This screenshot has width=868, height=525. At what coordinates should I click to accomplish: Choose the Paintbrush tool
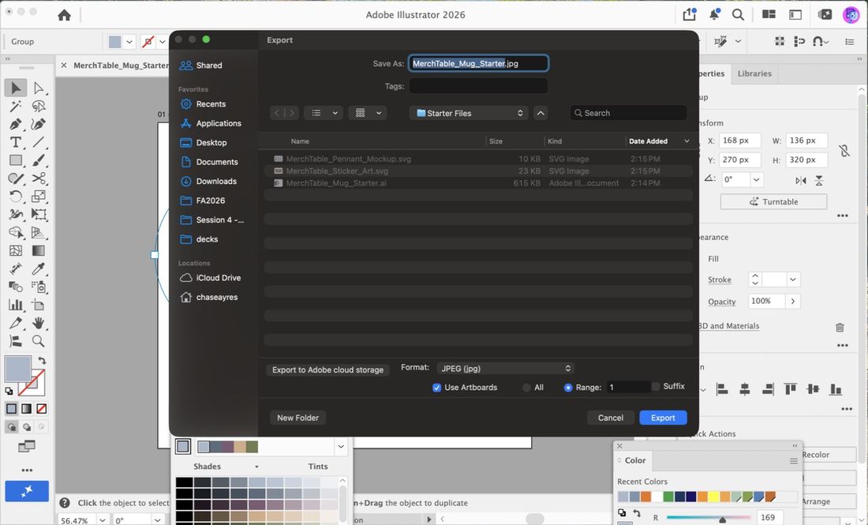tap(38, 160)
